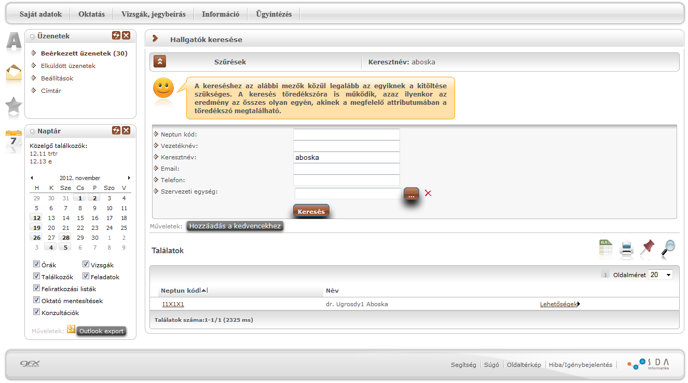Pin the results list

pyautogui.click(x=648, y=248)
